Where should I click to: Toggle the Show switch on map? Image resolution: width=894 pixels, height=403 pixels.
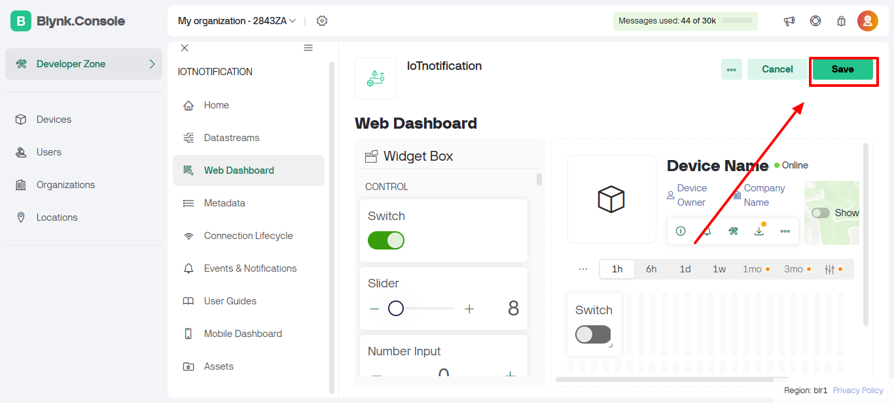(821, 213)
